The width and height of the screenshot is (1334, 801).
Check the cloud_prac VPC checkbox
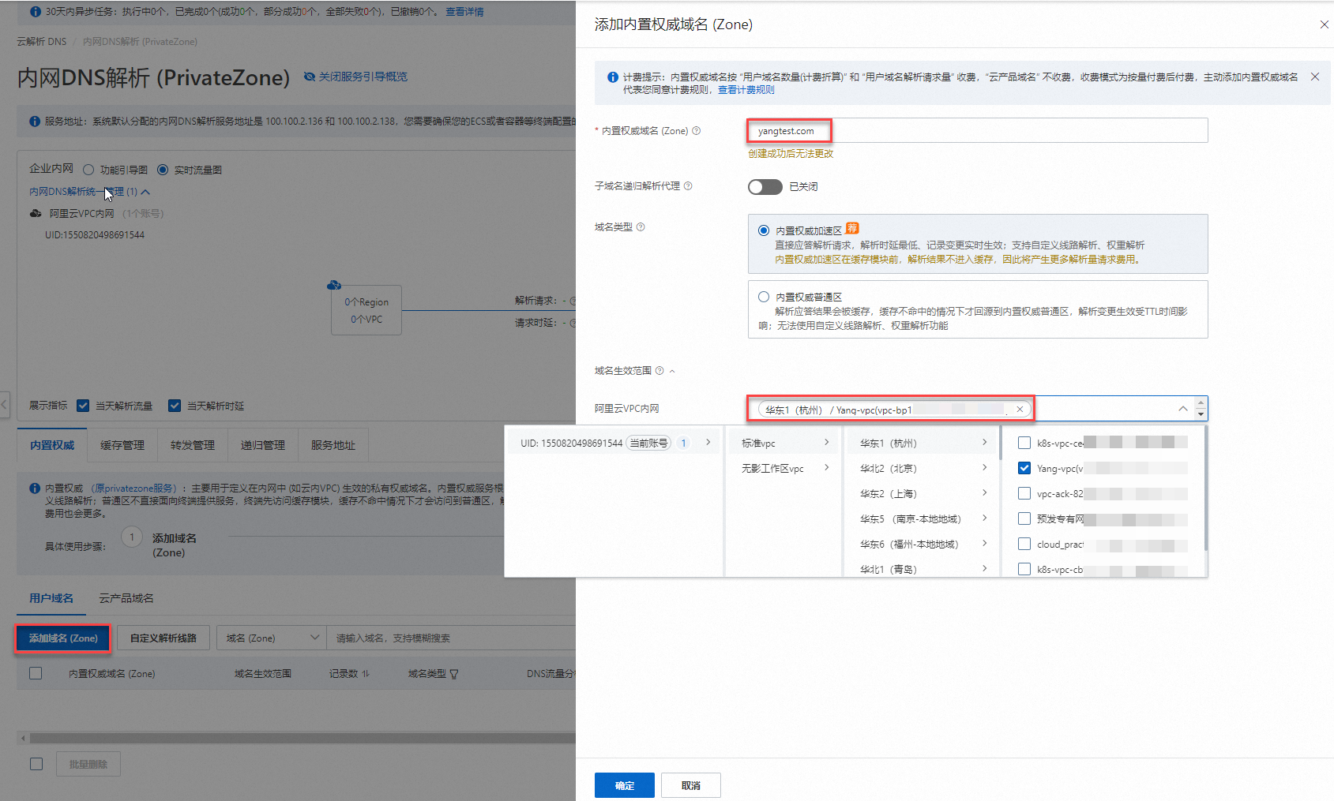pyautogui.click(x=1024, y=544)
